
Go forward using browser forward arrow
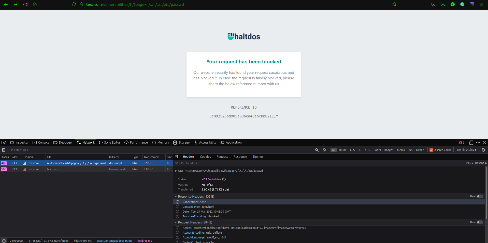click(16, 4)
